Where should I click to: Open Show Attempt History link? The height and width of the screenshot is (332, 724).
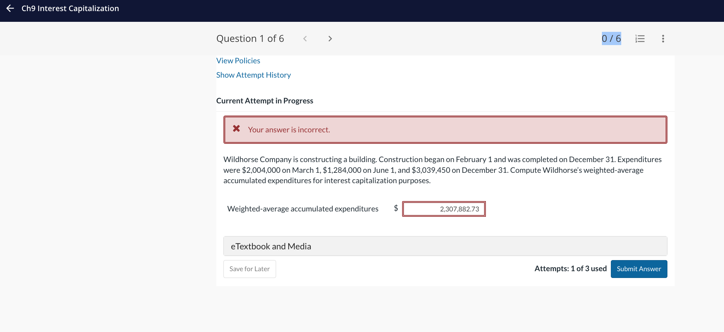tap(254, 75)
